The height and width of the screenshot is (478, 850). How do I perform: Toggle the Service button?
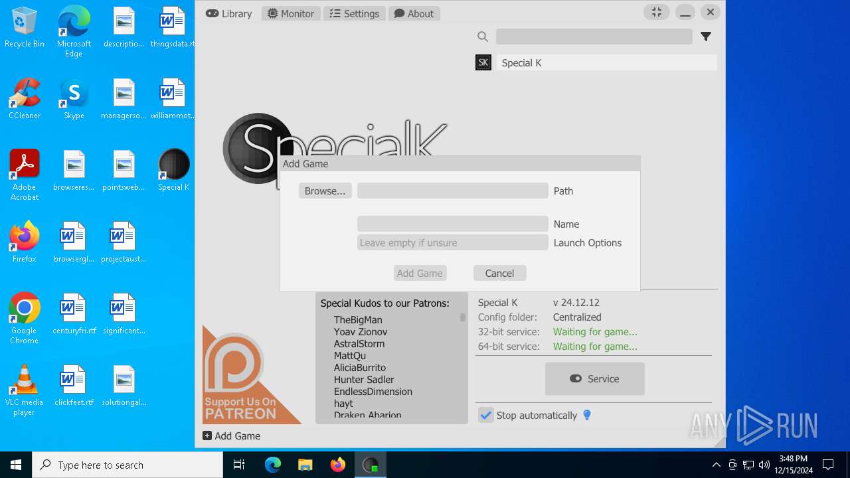(594, 378)
